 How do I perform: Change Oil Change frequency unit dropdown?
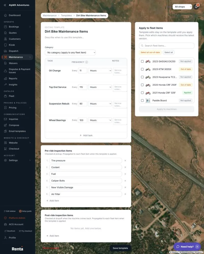point(100,71)
